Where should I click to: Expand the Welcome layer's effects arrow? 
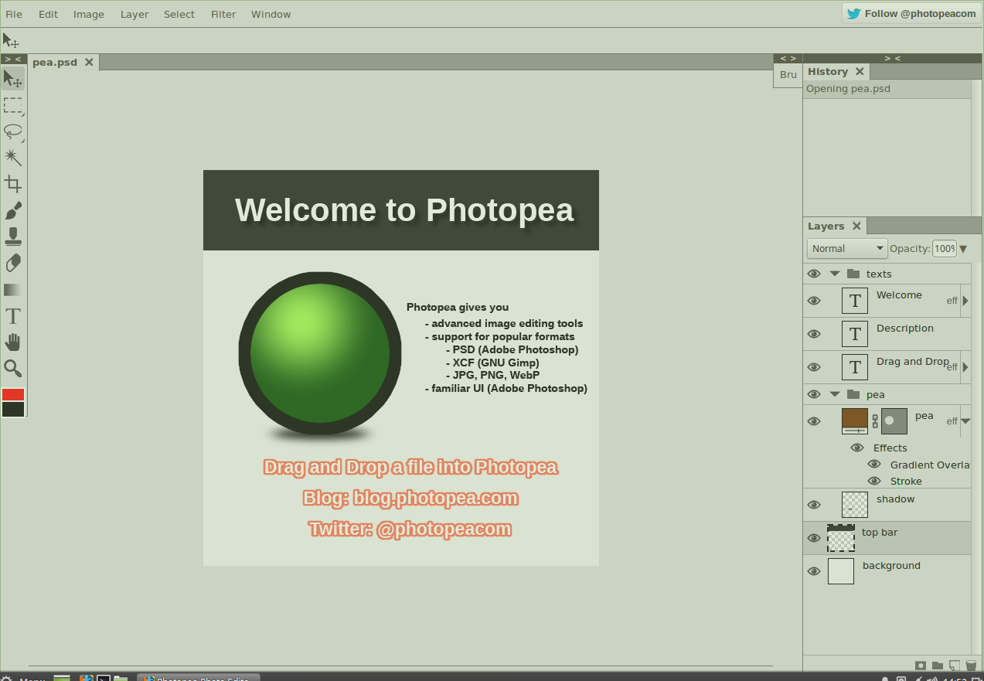(965, 301)
